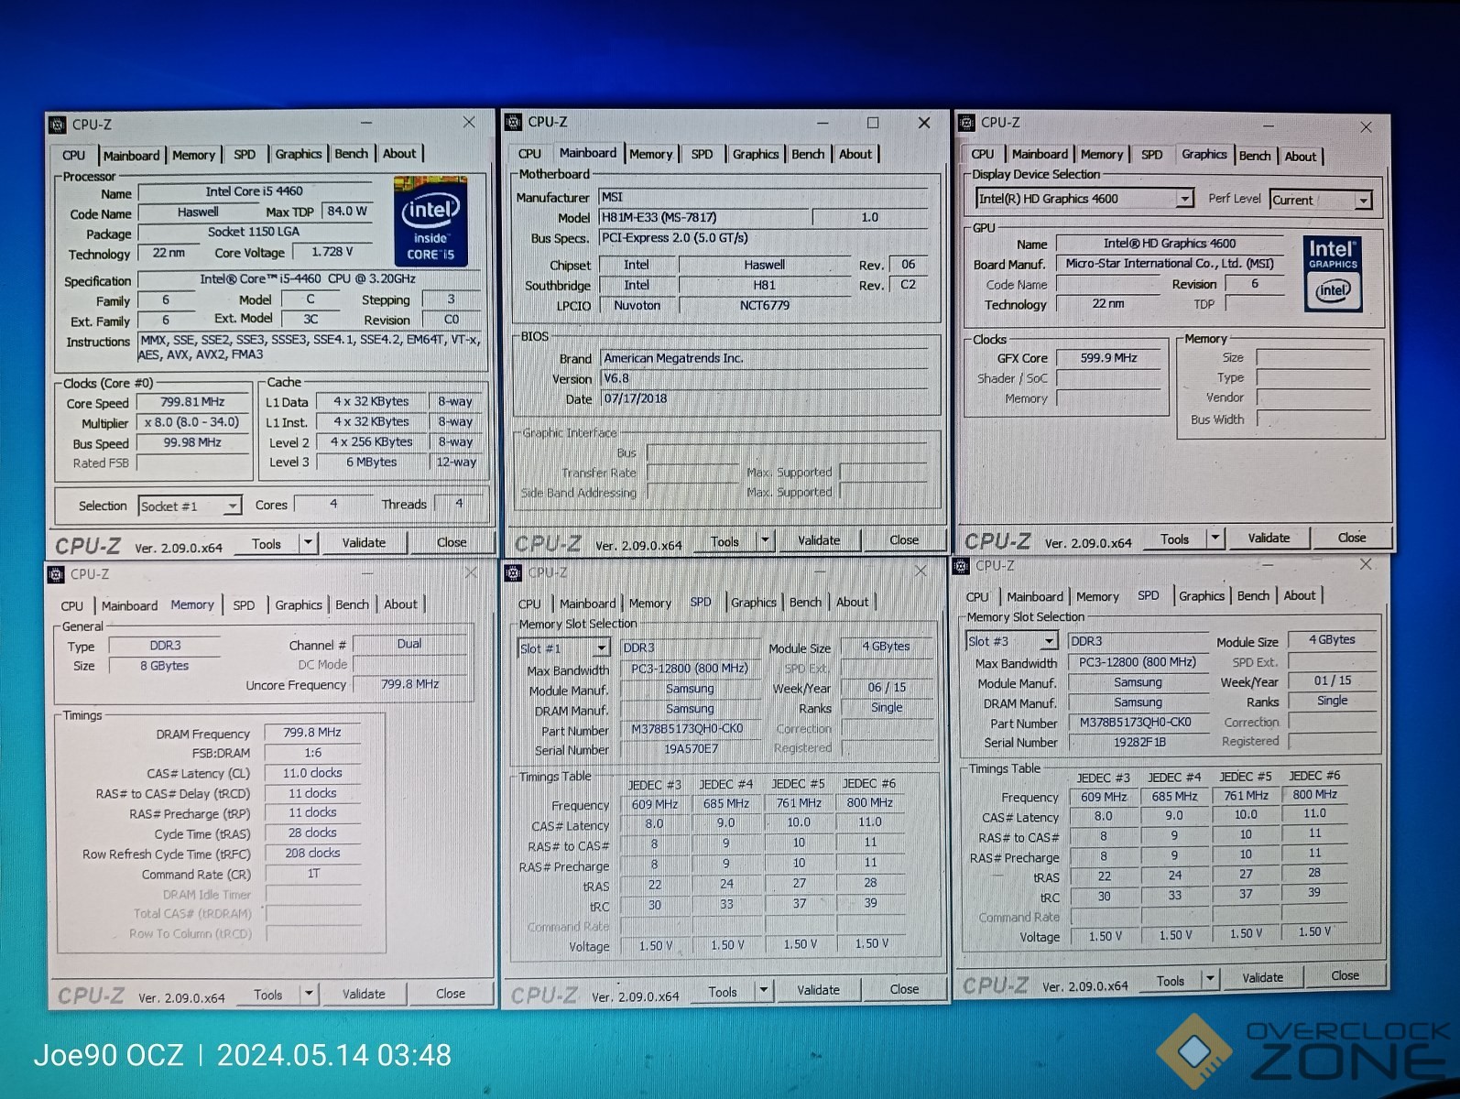Click the Intel Core i5 logo in CPU window
The height and width of the screenshot is (1099, 1460).
click(430, 222)
